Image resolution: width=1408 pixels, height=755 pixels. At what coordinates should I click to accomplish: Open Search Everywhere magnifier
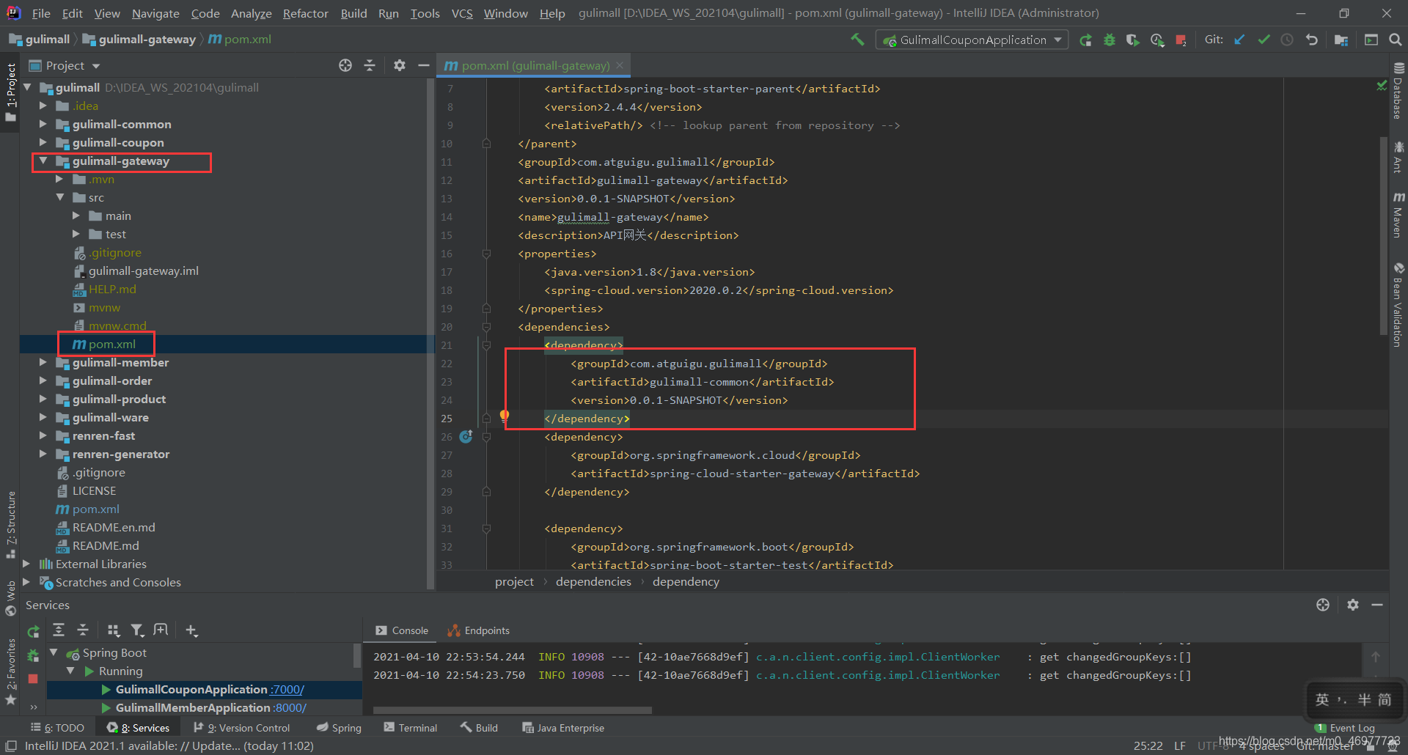click(1395, 40)
